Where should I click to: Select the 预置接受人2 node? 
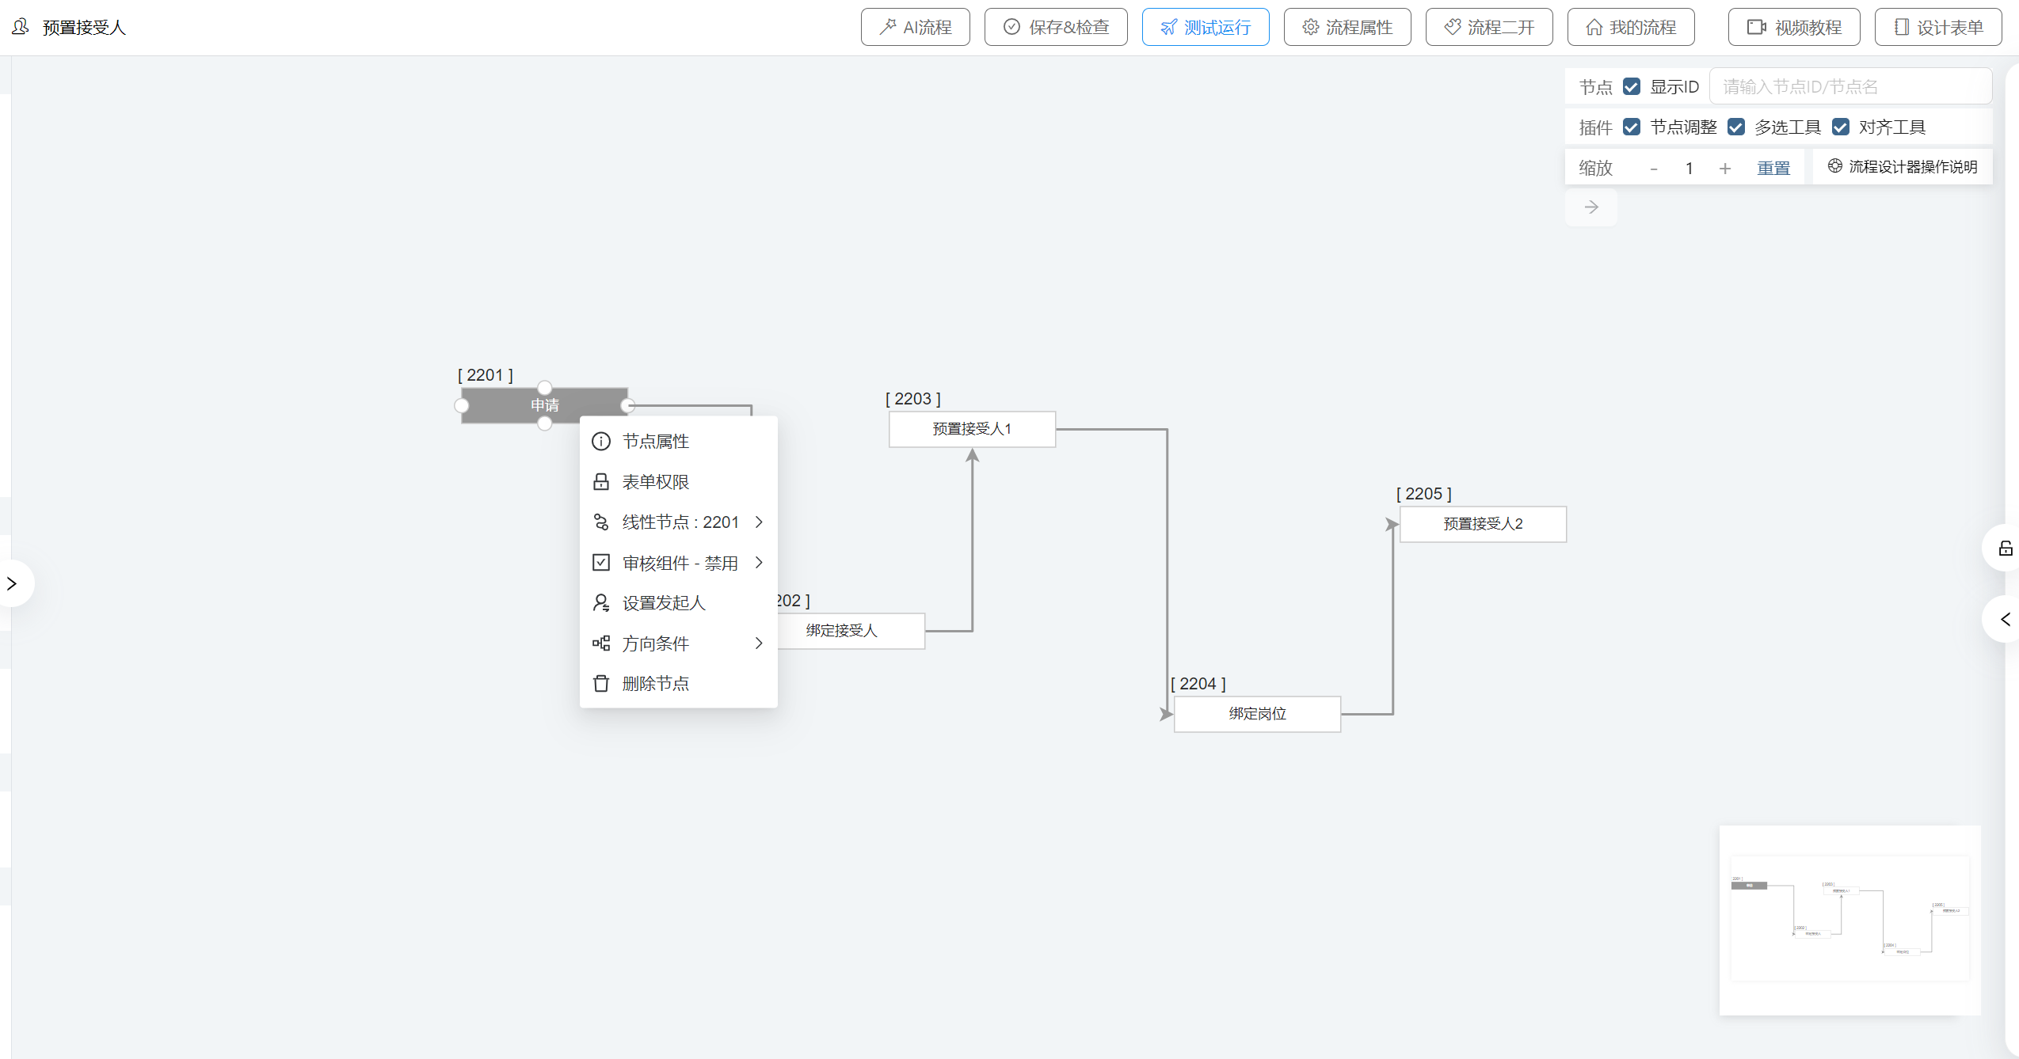pyautogui.click(x=1484, y=524)
